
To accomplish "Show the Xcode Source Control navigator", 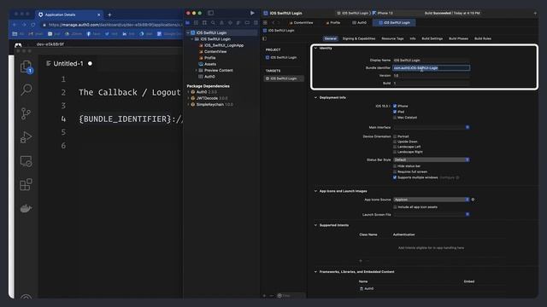I will click(196, 23).
